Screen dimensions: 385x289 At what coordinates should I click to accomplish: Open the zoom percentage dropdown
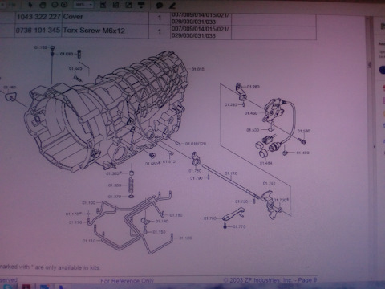point(83,5)
